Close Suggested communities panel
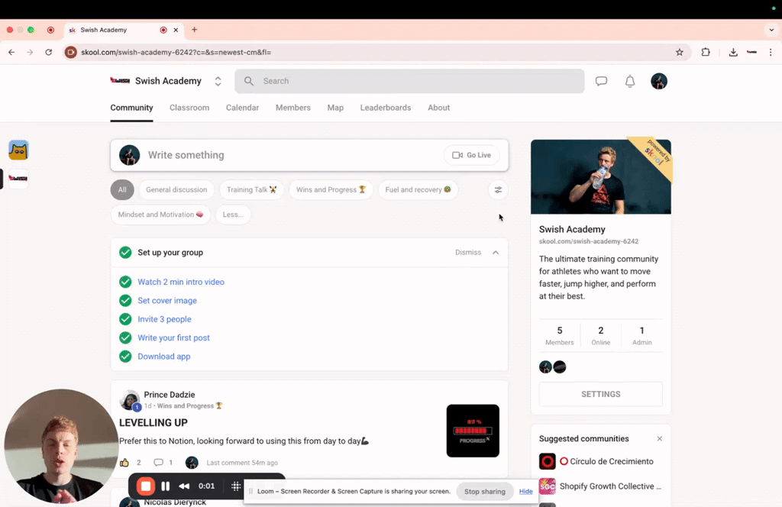Screen dimensions: 782x507 659,439
